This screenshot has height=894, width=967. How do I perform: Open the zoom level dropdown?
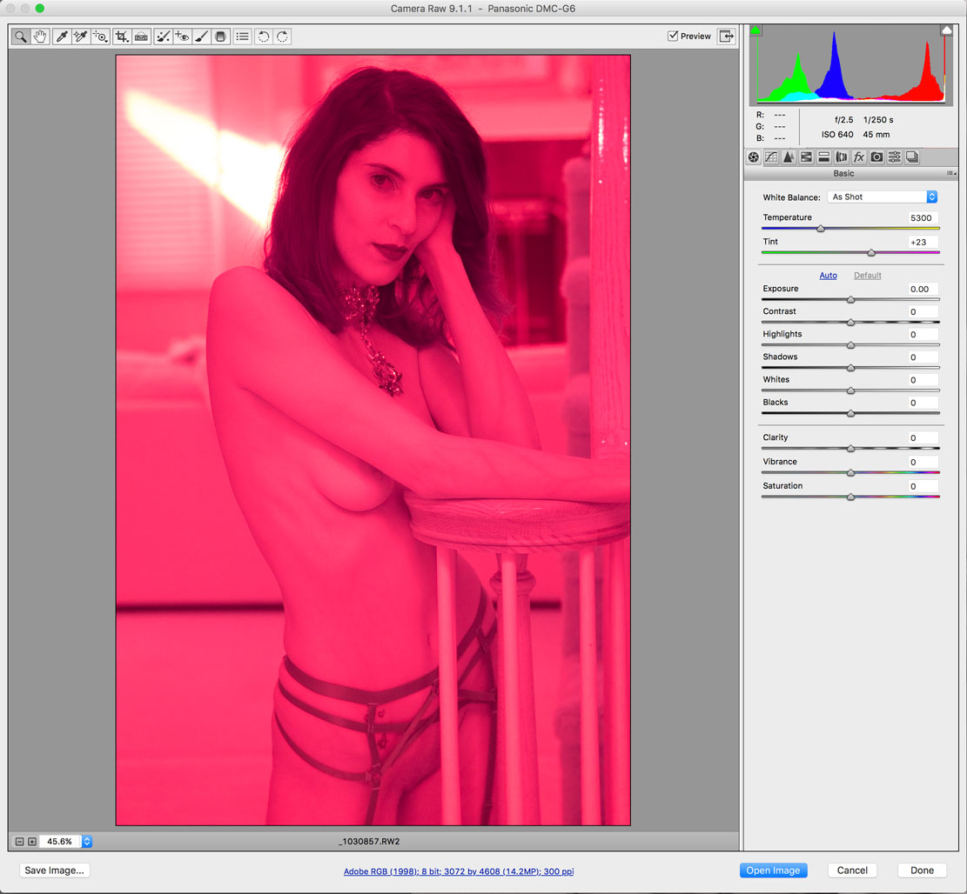87,842
